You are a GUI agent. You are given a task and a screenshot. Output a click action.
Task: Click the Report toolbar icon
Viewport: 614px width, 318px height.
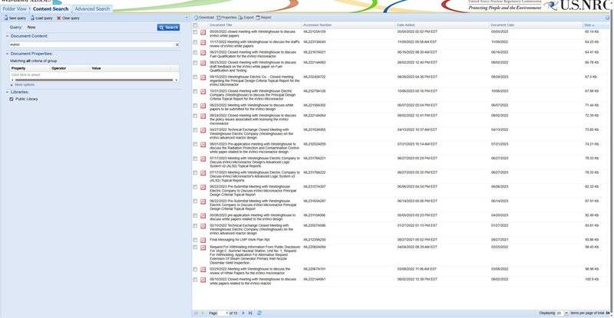(x=258, y=18)
